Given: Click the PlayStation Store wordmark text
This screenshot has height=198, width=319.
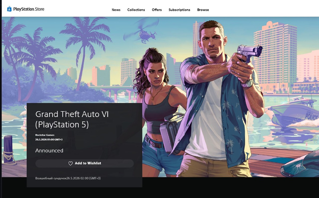Looking at the screenshot, I should (29, 9).
